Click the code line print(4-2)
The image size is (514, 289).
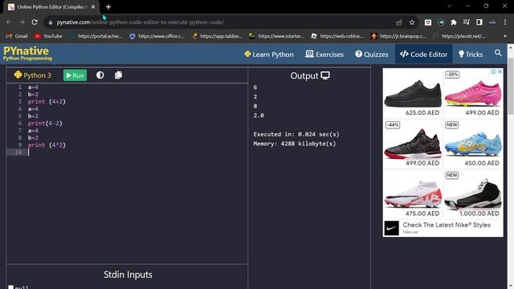coord(45,123)
